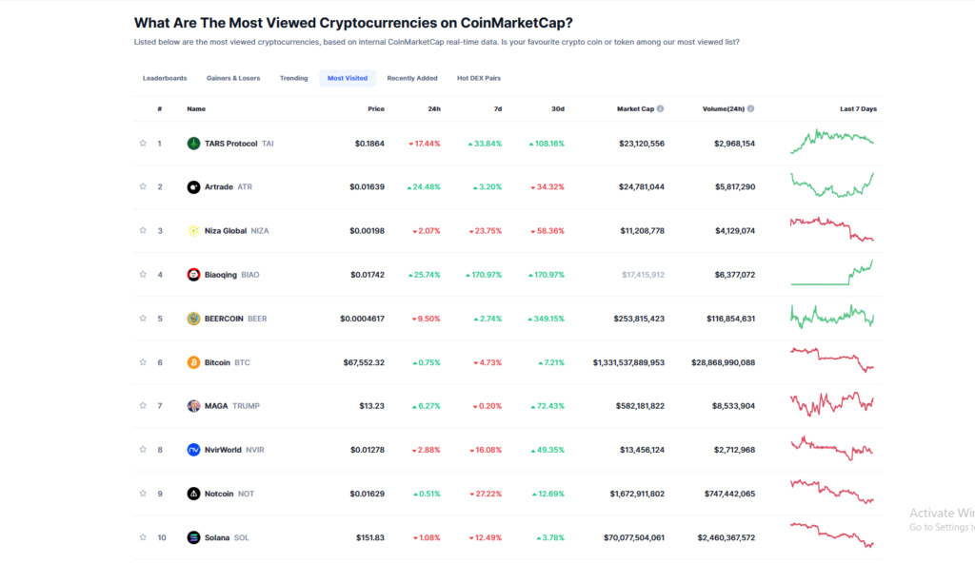Image resolution: width=975 pixels, height=563 pixels.
Task: Open Biaoqing's last 7 days chart
Action: pyautogui.click(x=831, y=275)
